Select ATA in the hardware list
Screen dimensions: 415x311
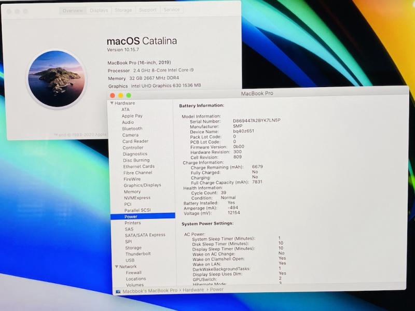click(x=126, y=109)
